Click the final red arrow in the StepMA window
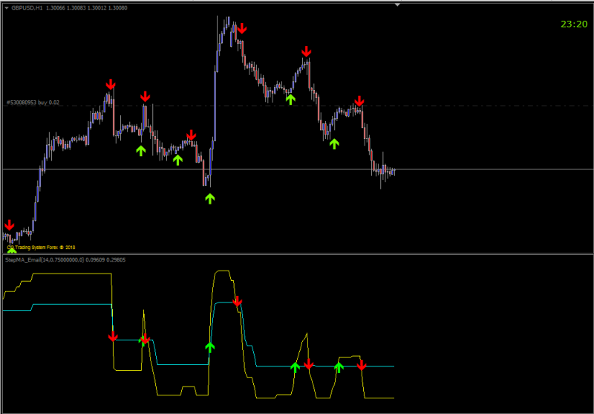The image size is (594, 414). [x=362, y=365]
